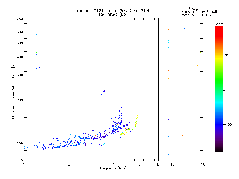The width and height of the screenshot is (239, 179).
Task: Click the y-axis tick label "500"
Action: [x=20, y=43]
